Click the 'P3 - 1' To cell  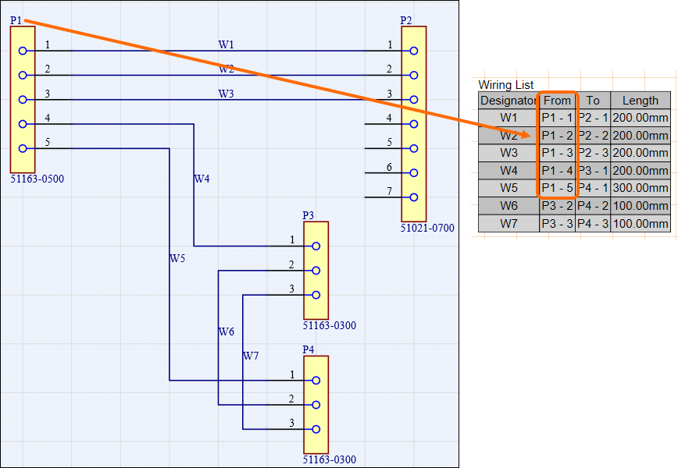coord(593,171)
